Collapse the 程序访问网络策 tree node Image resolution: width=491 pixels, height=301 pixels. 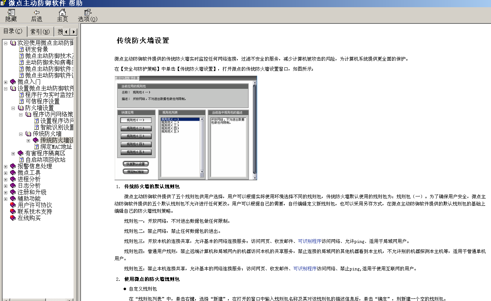click(x=21, y=115)
